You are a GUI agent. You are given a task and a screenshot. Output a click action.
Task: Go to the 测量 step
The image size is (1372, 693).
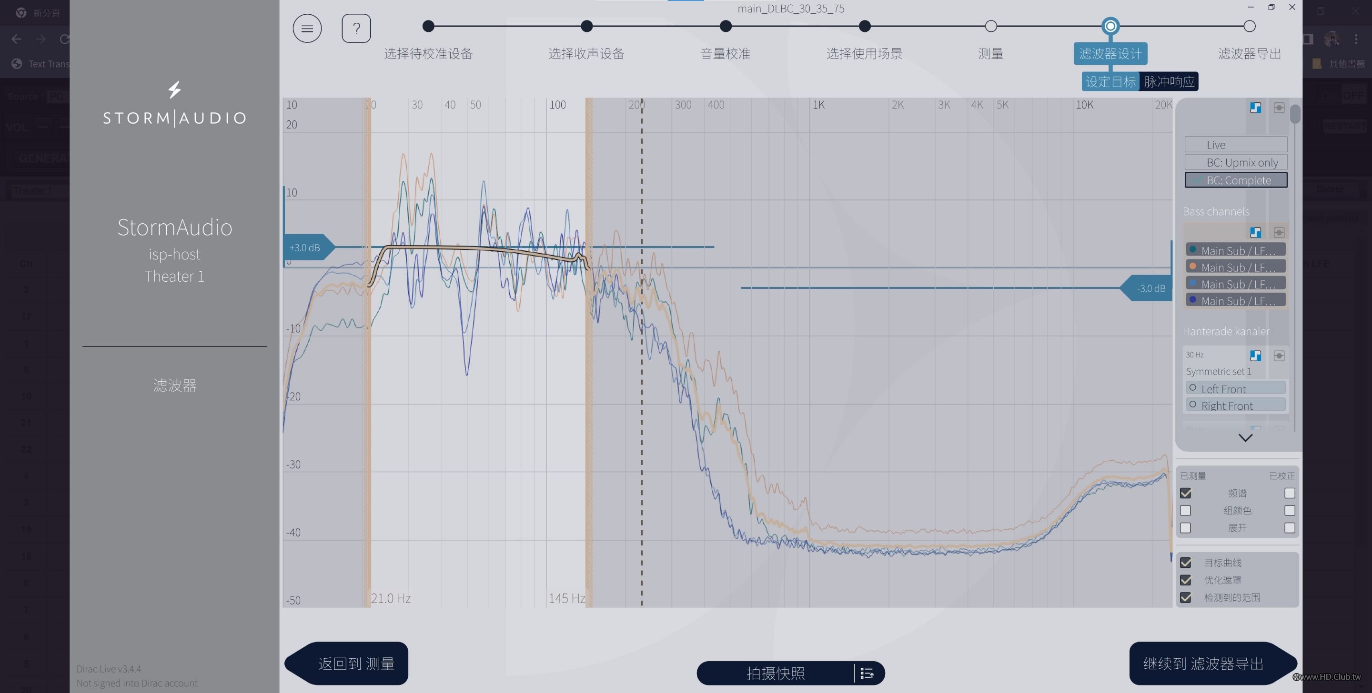tap(990, 26)
